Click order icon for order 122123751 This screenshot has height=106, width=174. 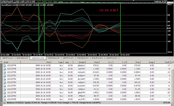click(x=4, y=76)
